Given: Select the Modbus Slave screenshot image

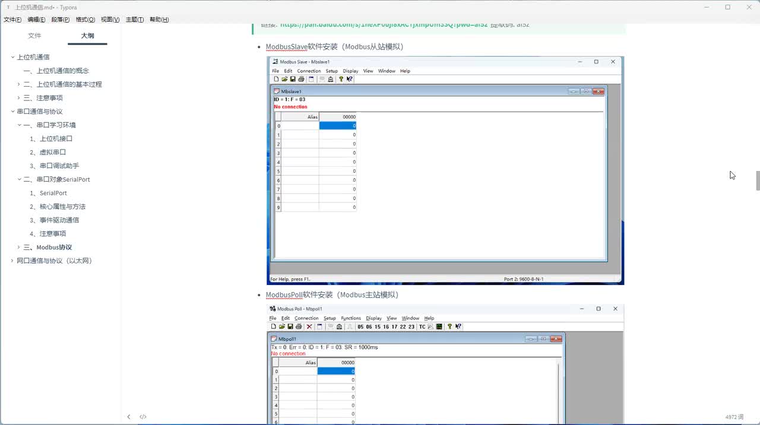Looking at the screenshot, I should tap(445, 170).
